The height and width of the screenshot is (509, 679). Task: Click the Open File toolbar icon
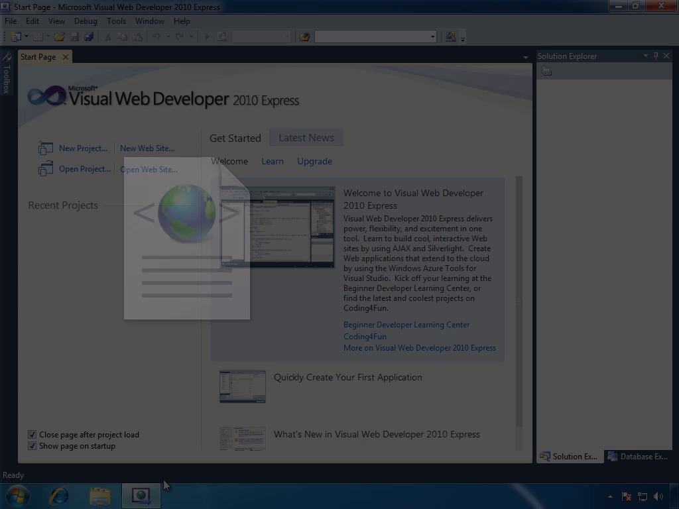[x=60, y=37]
